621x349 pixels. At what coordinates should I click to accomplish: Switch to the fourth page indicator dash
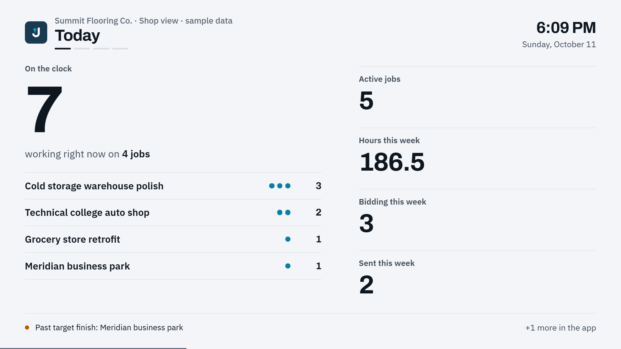point(120,48)
